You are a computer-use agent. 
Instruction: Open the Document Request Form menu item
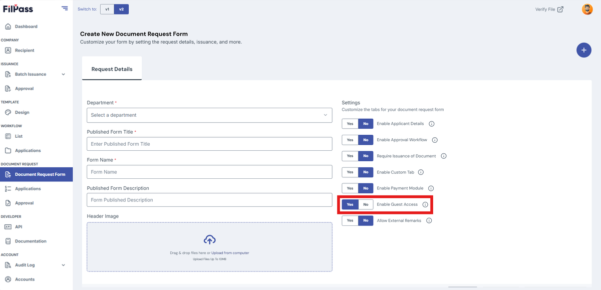(x=36, y=174)
